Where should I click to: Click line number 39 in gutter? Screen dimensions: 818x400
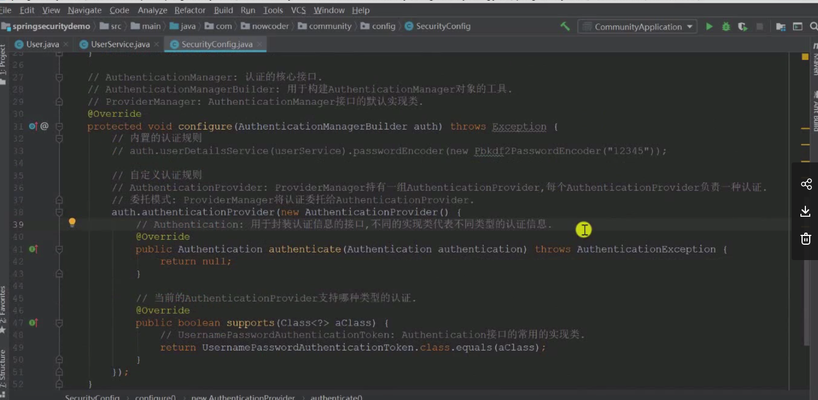pos(18,224)
